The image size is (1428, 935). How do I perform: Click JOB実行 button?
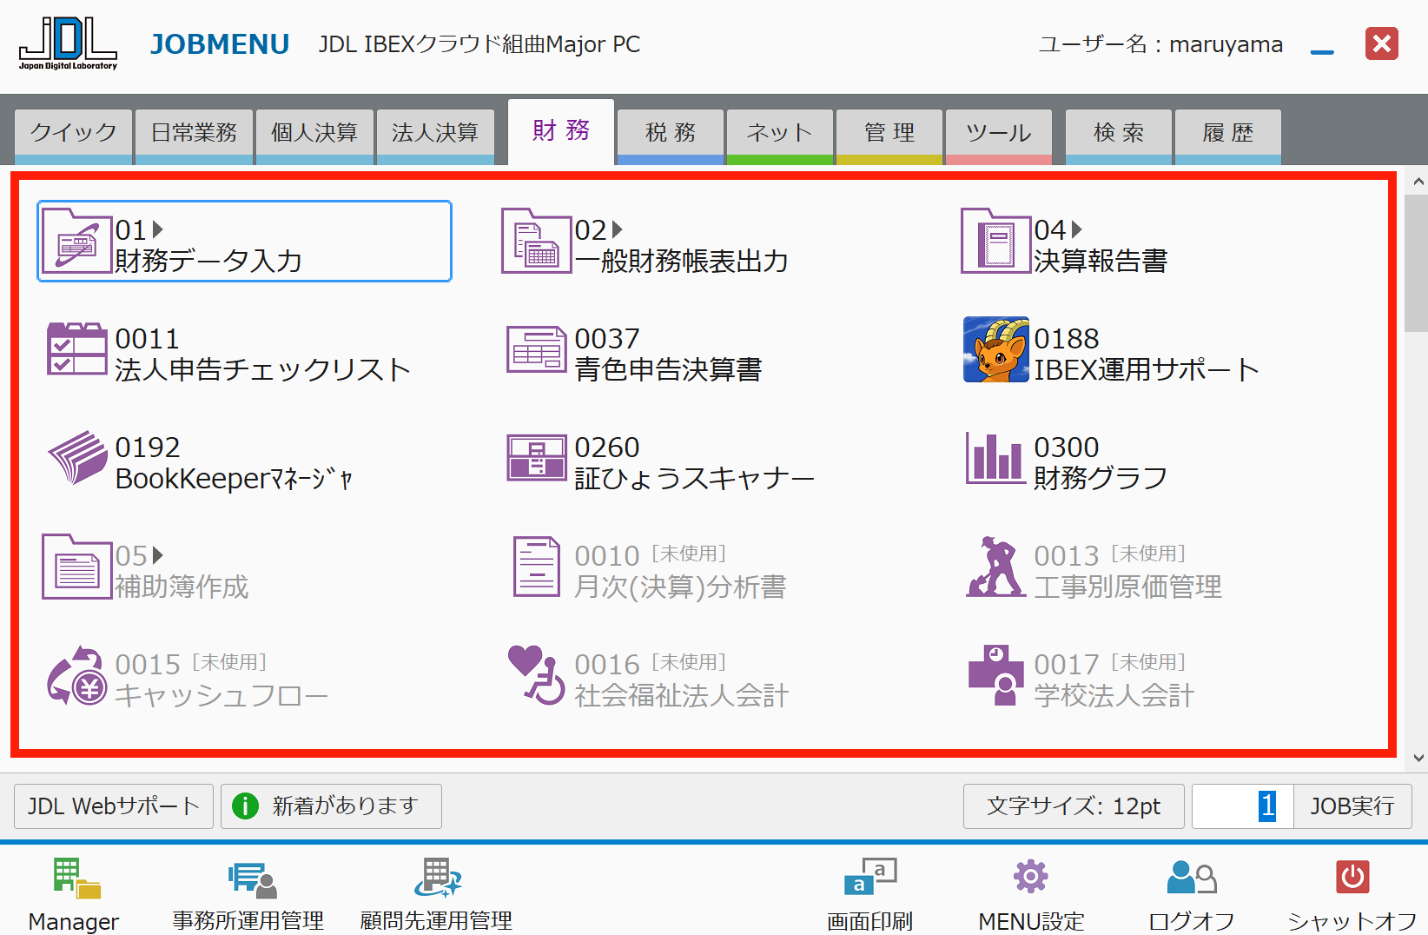(1352, 806)
